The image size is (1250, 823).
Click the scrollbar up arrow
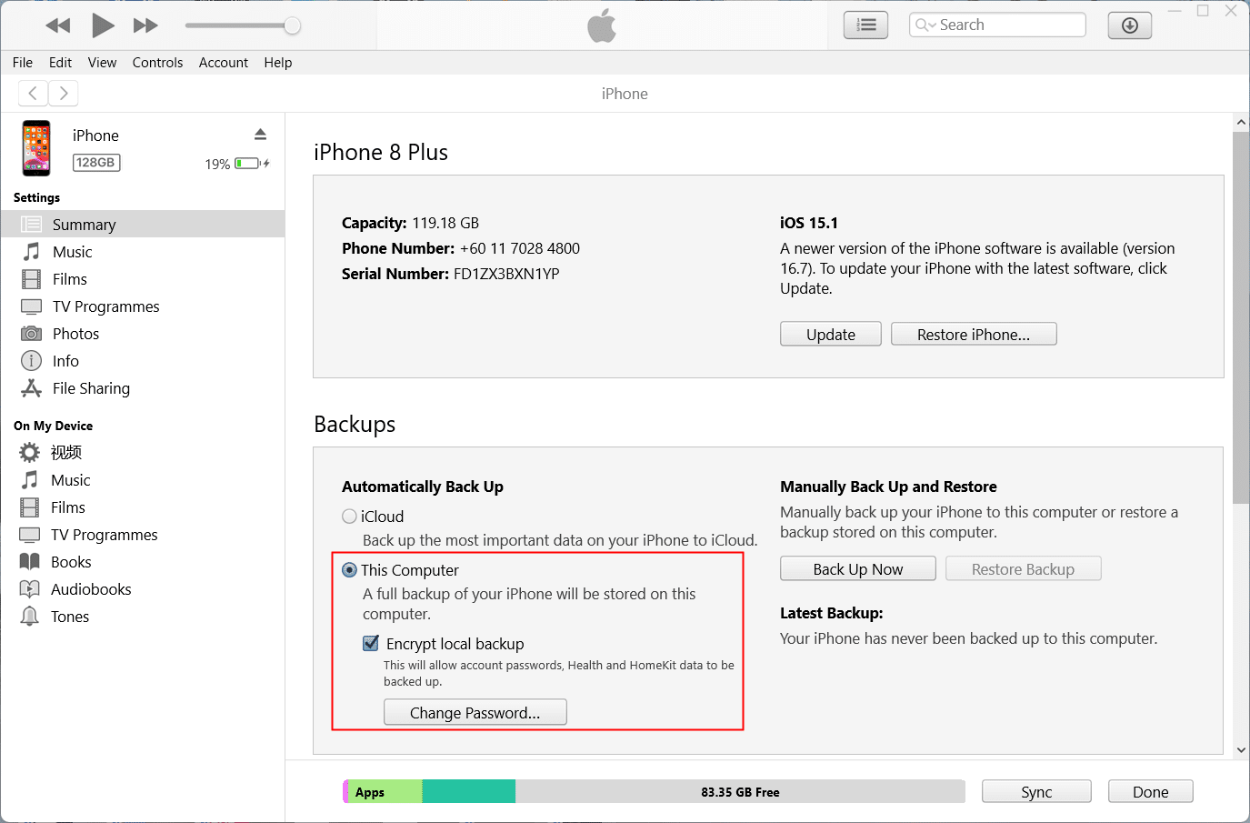[x=1241, y=122]
